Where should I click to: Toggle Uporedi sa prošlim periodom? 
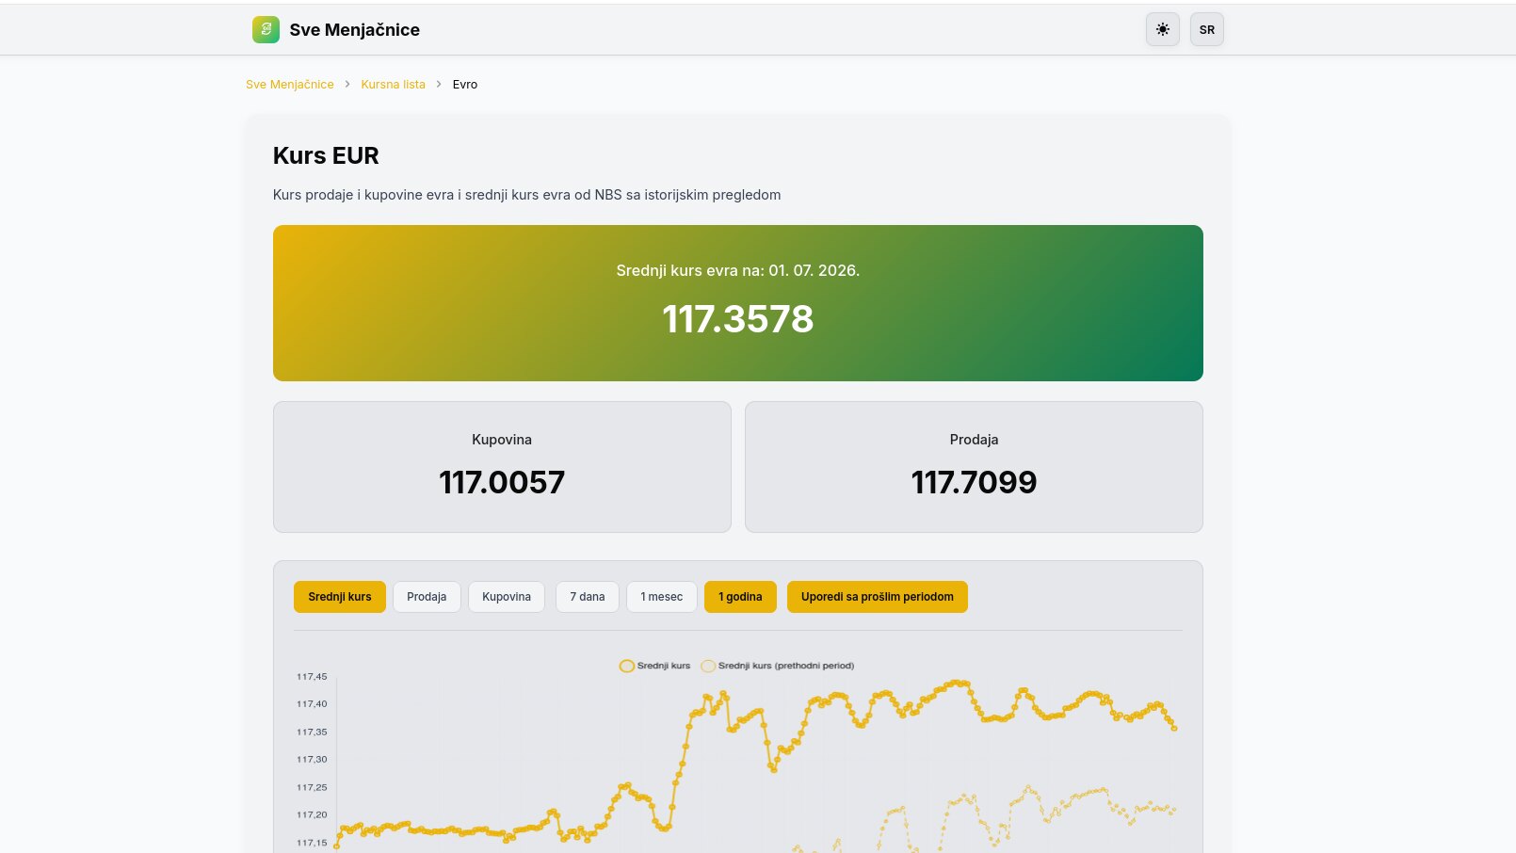coord(878,597)
